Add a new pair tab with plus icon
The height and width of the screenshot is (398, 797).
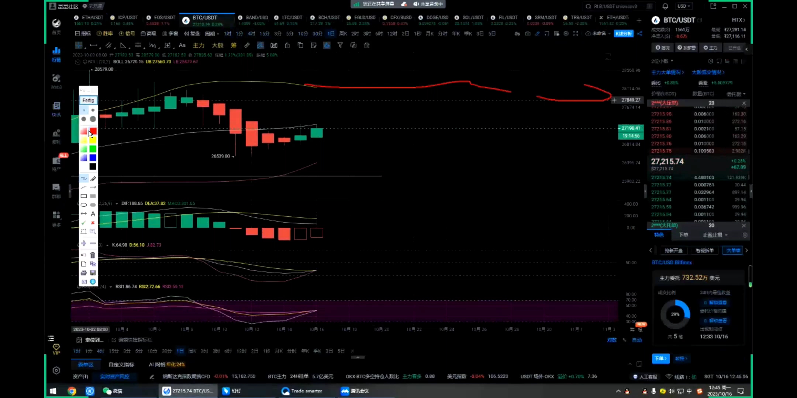coord(639,20)
